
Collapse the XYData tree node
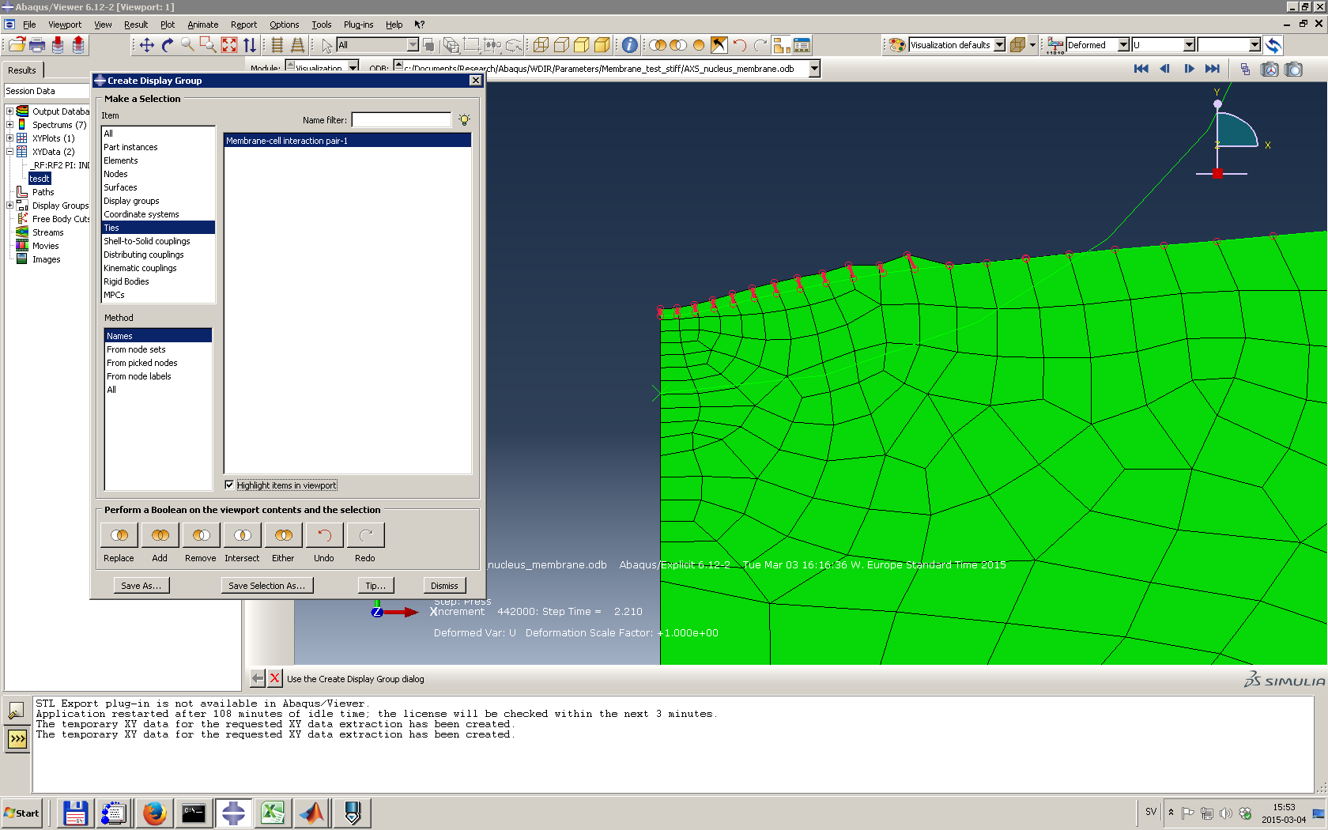click(x=9, y=152)
